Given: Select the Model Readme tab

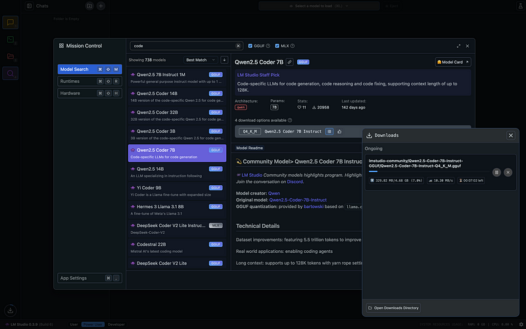Looking at the screenshot, I should 250,148.
